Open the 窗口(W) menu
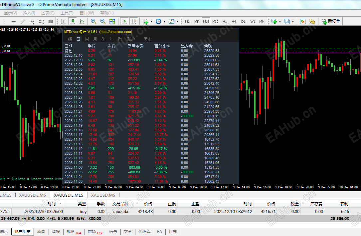Screen dimensions: 361x236 87,13
